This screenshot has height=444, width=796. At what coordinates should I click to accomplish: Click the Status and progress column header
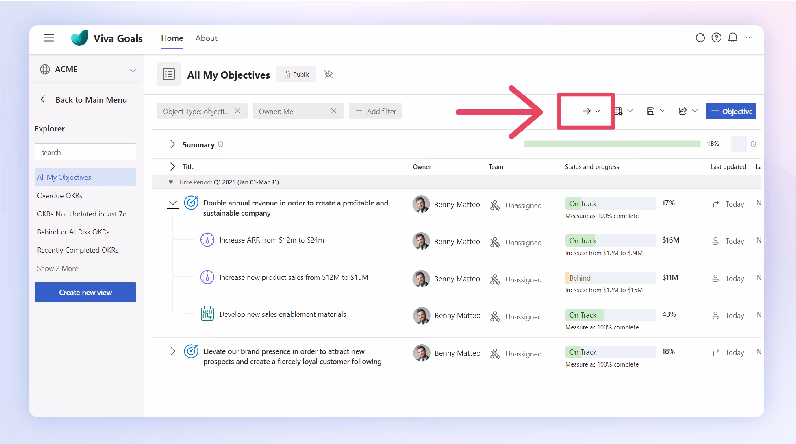coord(592,167)
